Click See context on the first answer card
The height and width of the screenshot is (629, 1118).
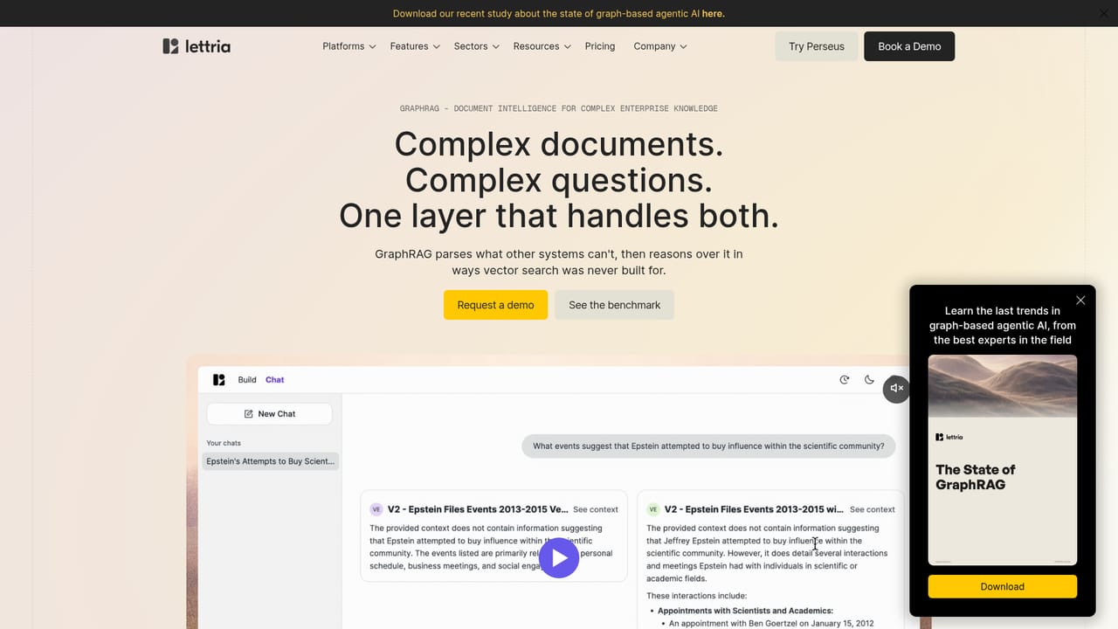tap(596, 509)
